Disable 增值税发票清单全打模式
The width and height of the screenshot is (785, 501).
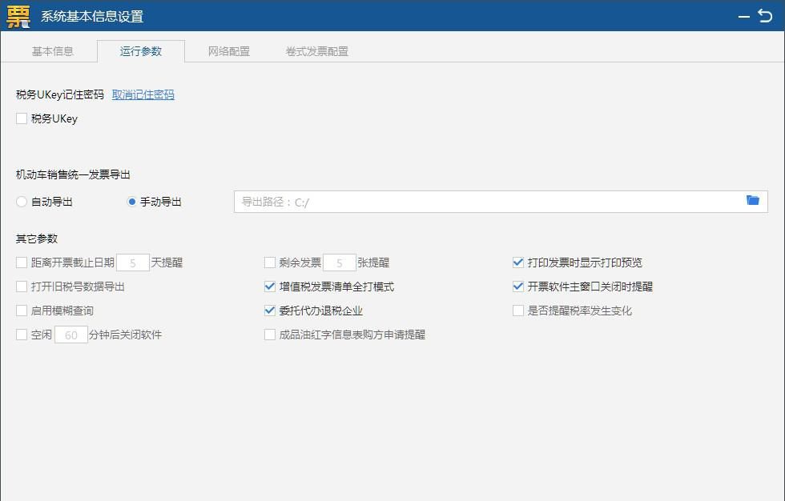coord(270,287)
